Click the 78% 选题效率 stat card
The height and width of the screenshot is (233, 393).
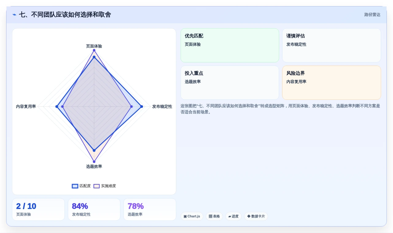[150, 209]
